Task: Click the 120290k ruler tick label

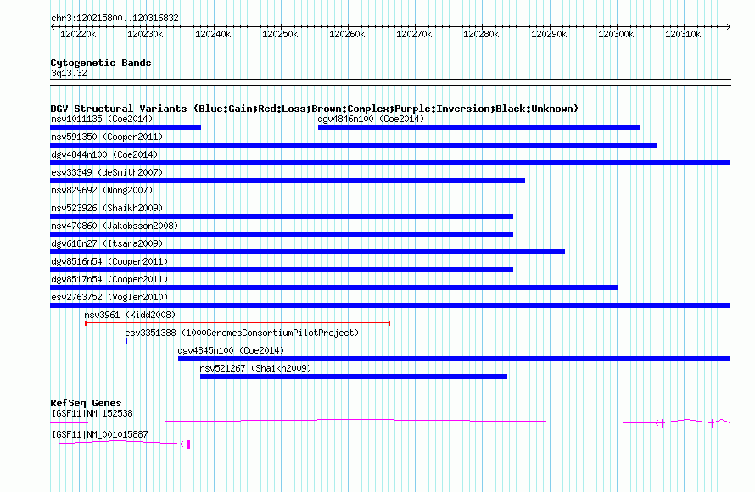Action: pyautogui.click(x=549, y=34)
